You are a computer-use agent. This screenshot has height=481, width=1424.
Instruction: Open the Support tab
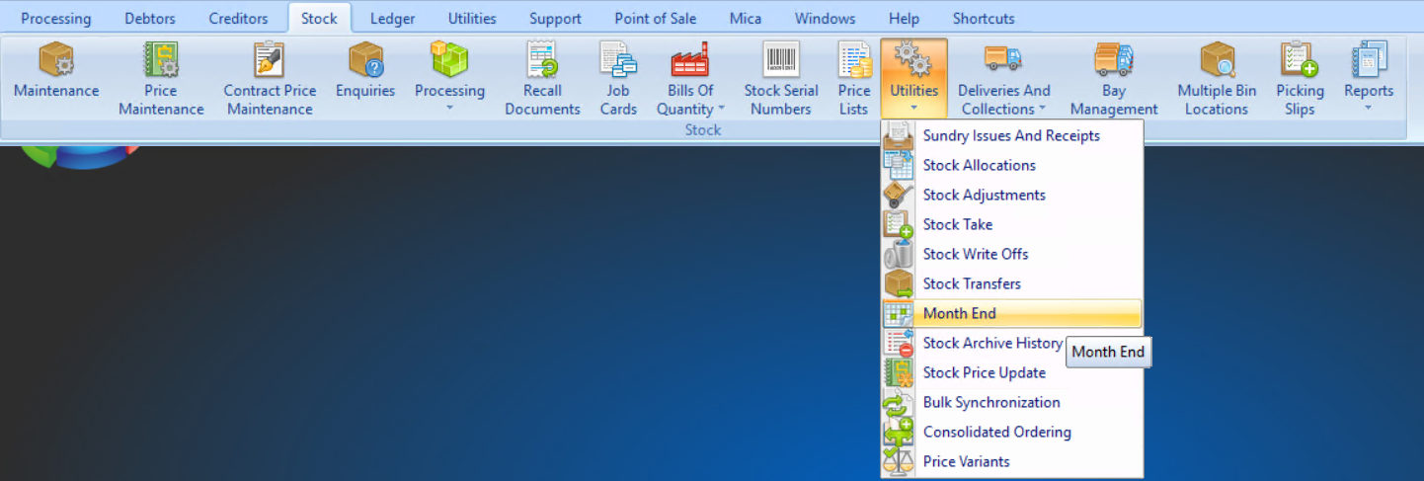(555, 18)
